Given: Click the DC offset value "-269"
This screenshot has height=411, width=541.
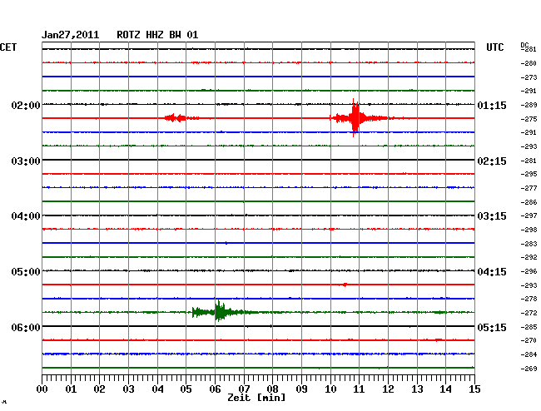Looking at the screenshot, I should click(x=529, y=369).
